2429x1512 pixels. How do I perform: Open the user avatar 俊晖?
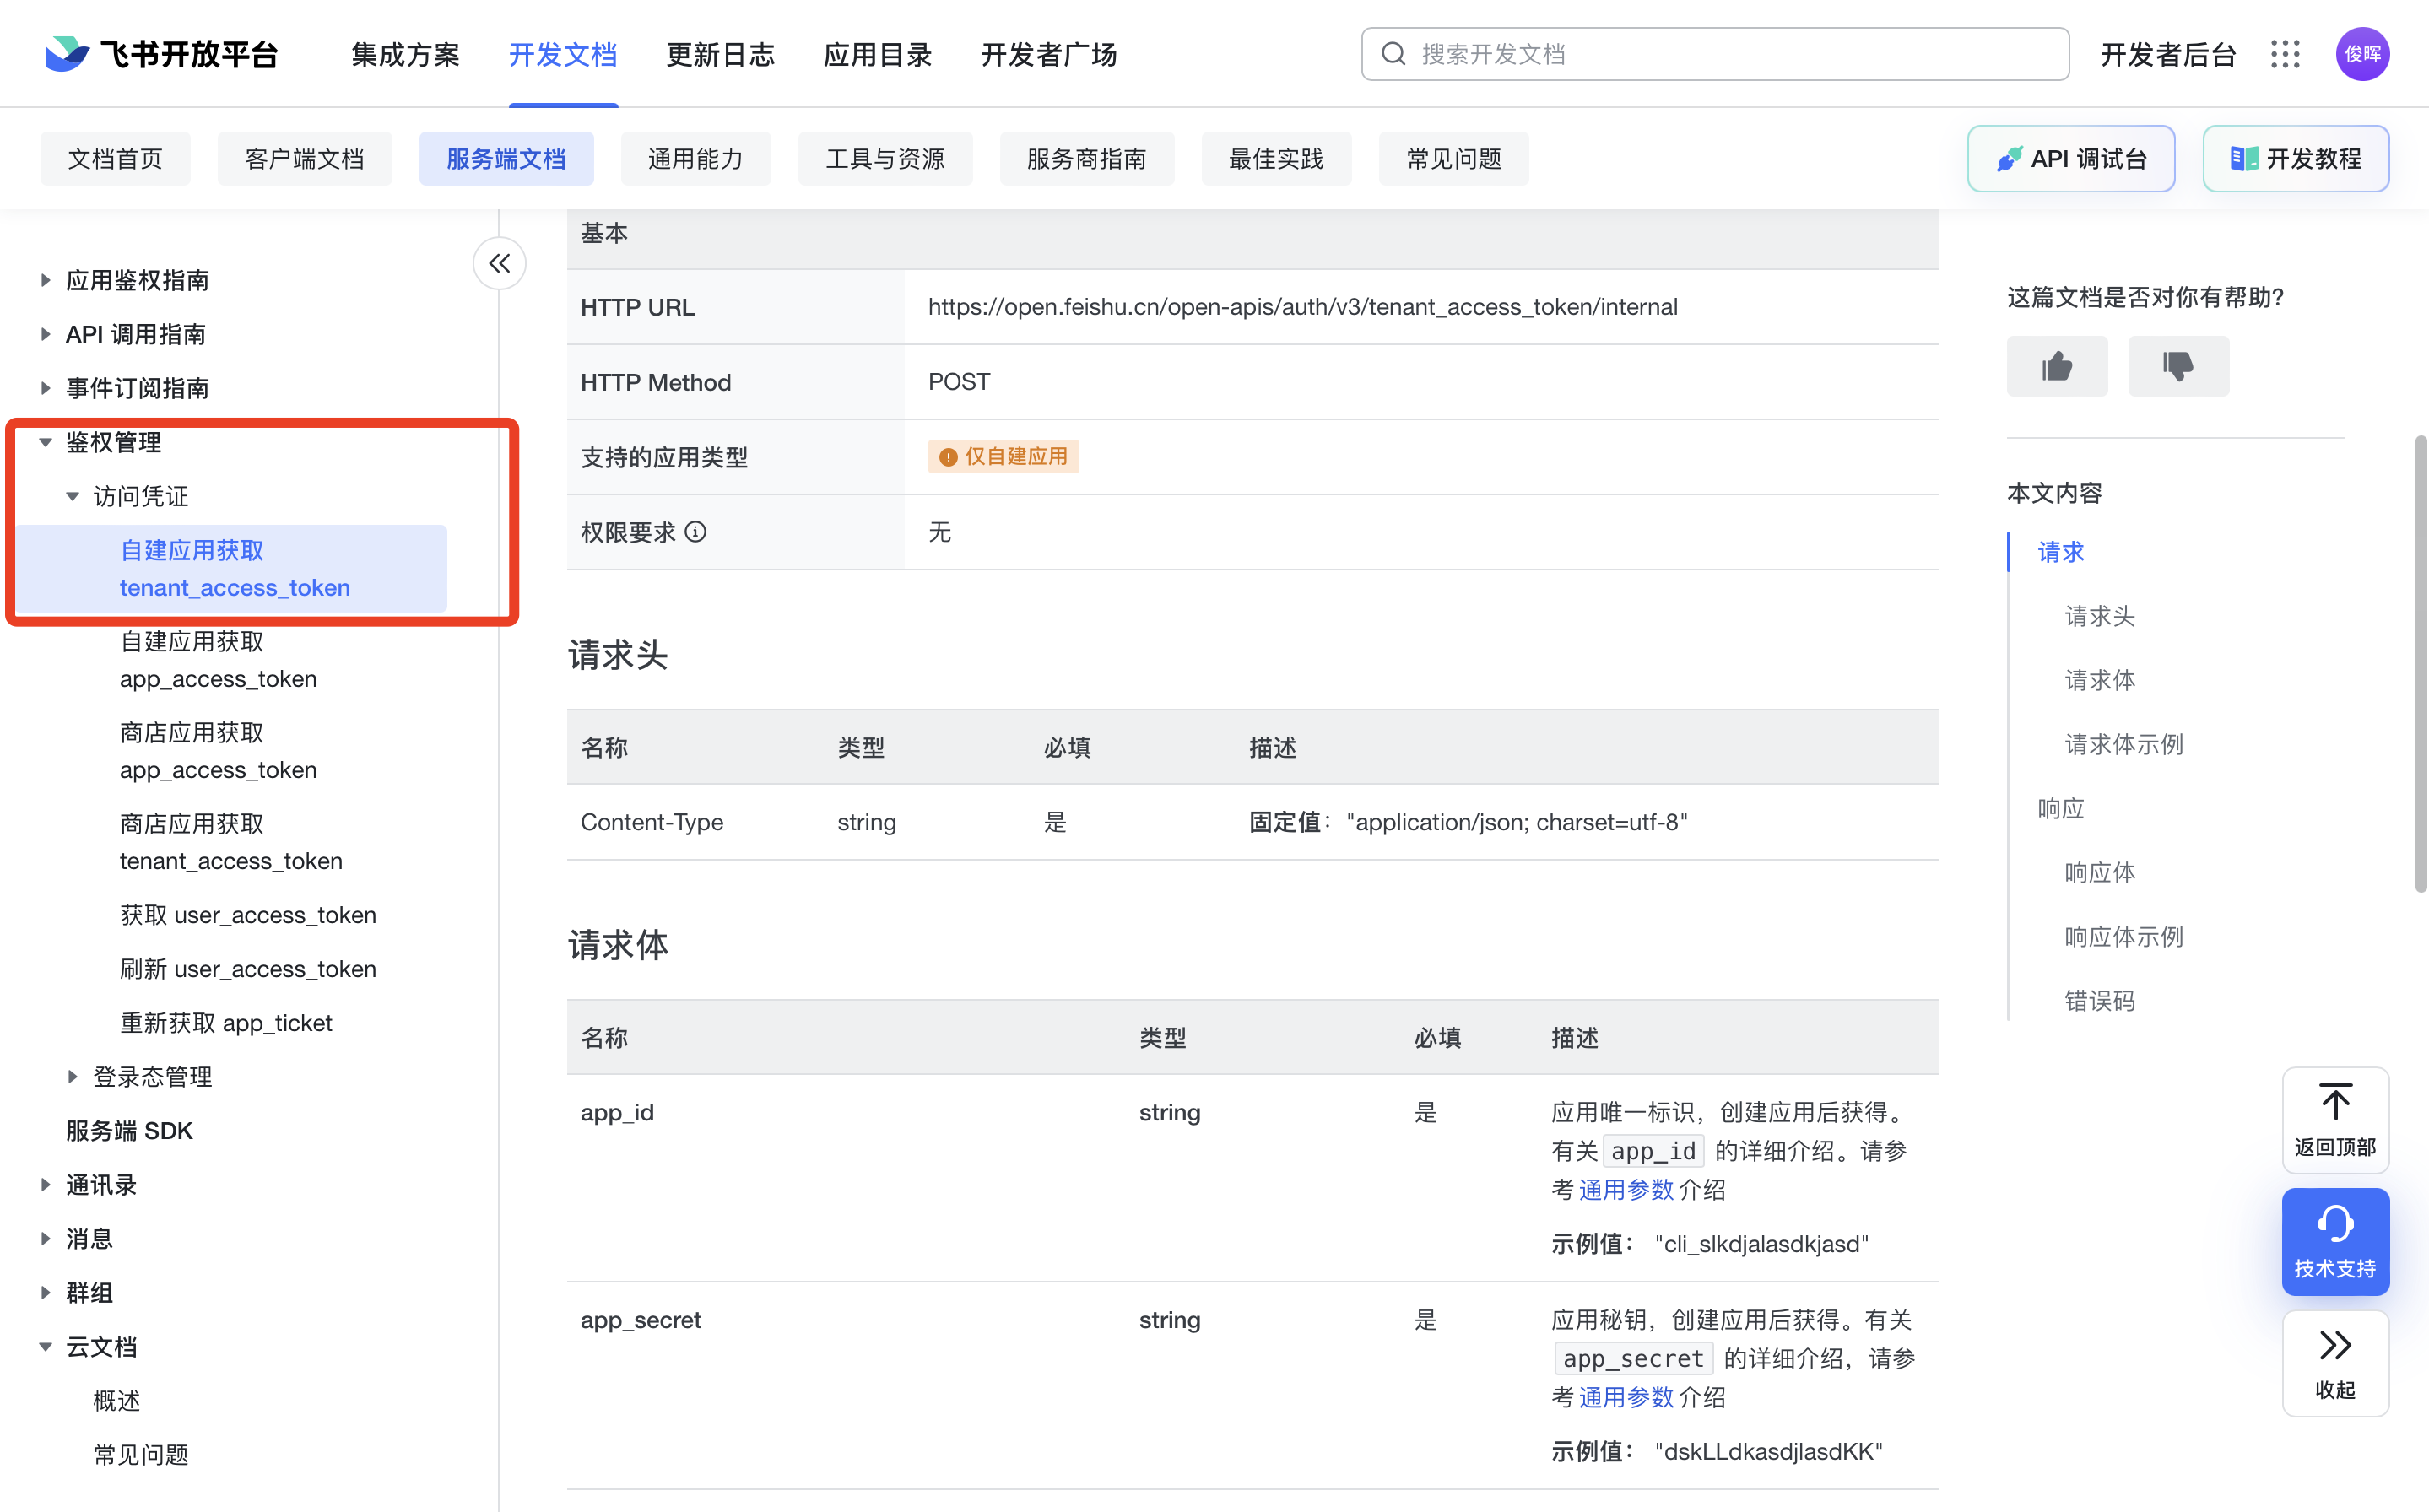pos(2362,54)
